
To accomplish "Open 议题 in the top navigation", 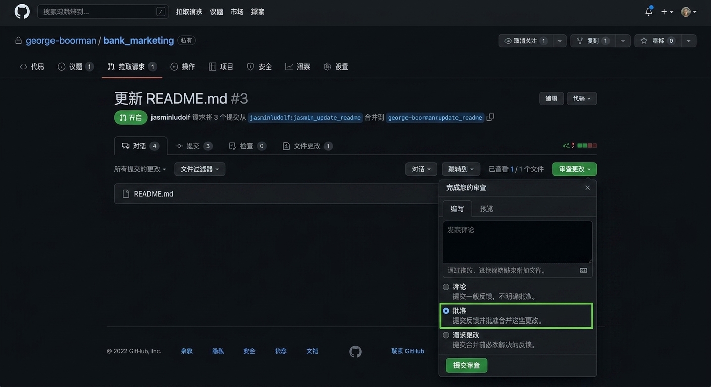I will pyautogui.click(x=216, y=12).
